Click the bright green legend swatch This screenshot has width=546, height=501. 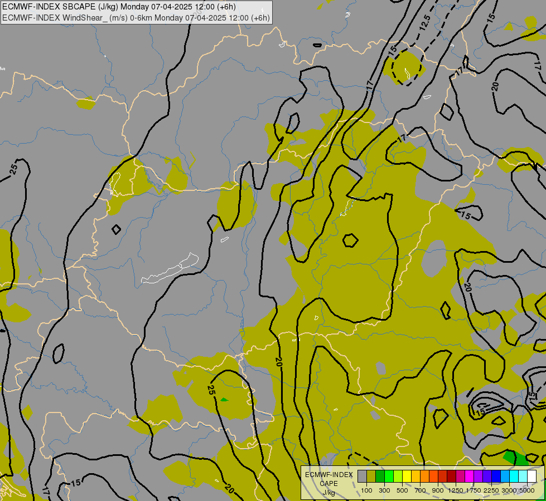(x=389, y=476)
